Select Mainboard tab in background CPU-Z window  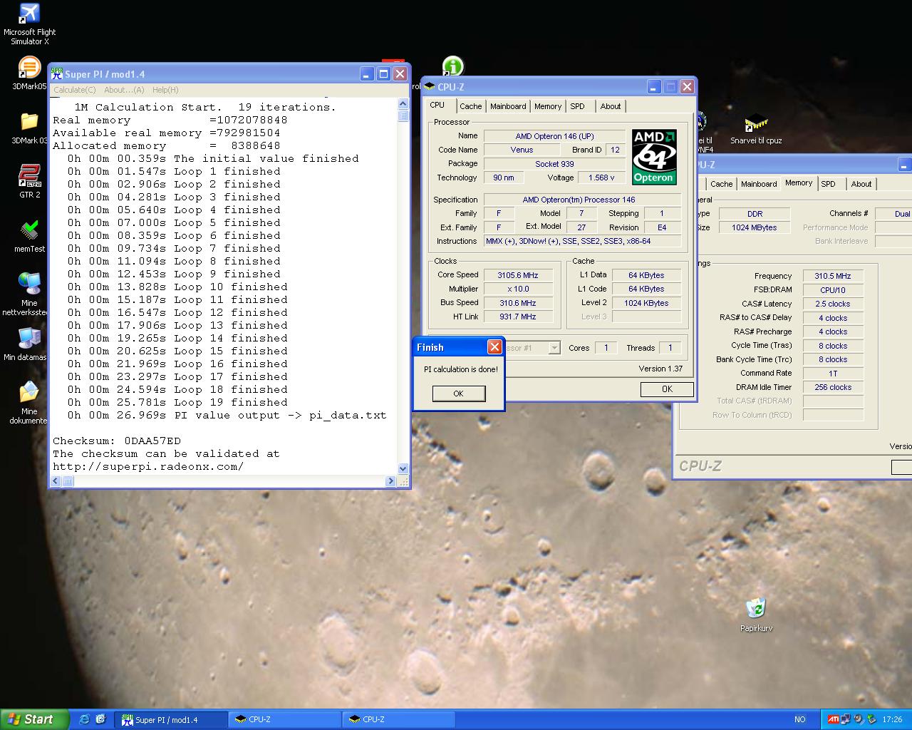[x=759, y=184]
